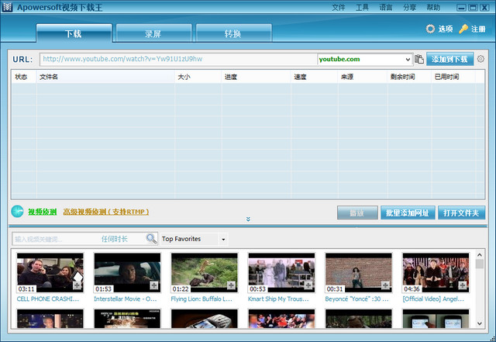Expand the URL history dropdown arrow
The width and height of the screenshot is (496, 342).
coord(408,59)
